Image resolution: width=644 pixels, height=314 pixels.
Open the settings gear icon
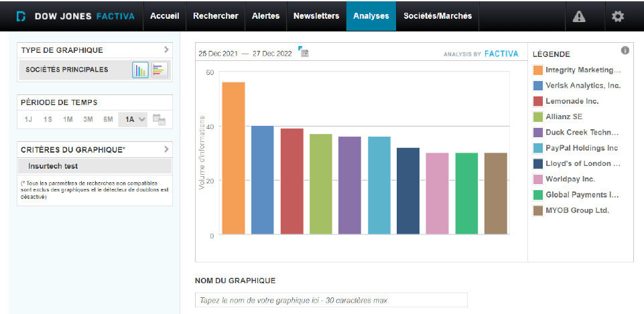pyautogui.click(x=617, y=16)
